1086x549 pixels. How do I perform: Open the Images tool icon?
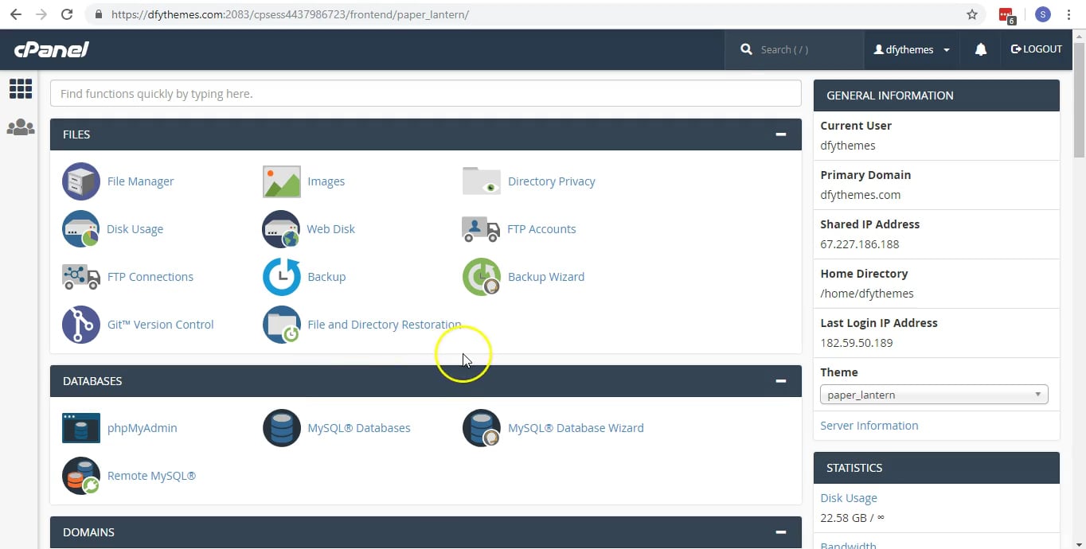[282, 181]
